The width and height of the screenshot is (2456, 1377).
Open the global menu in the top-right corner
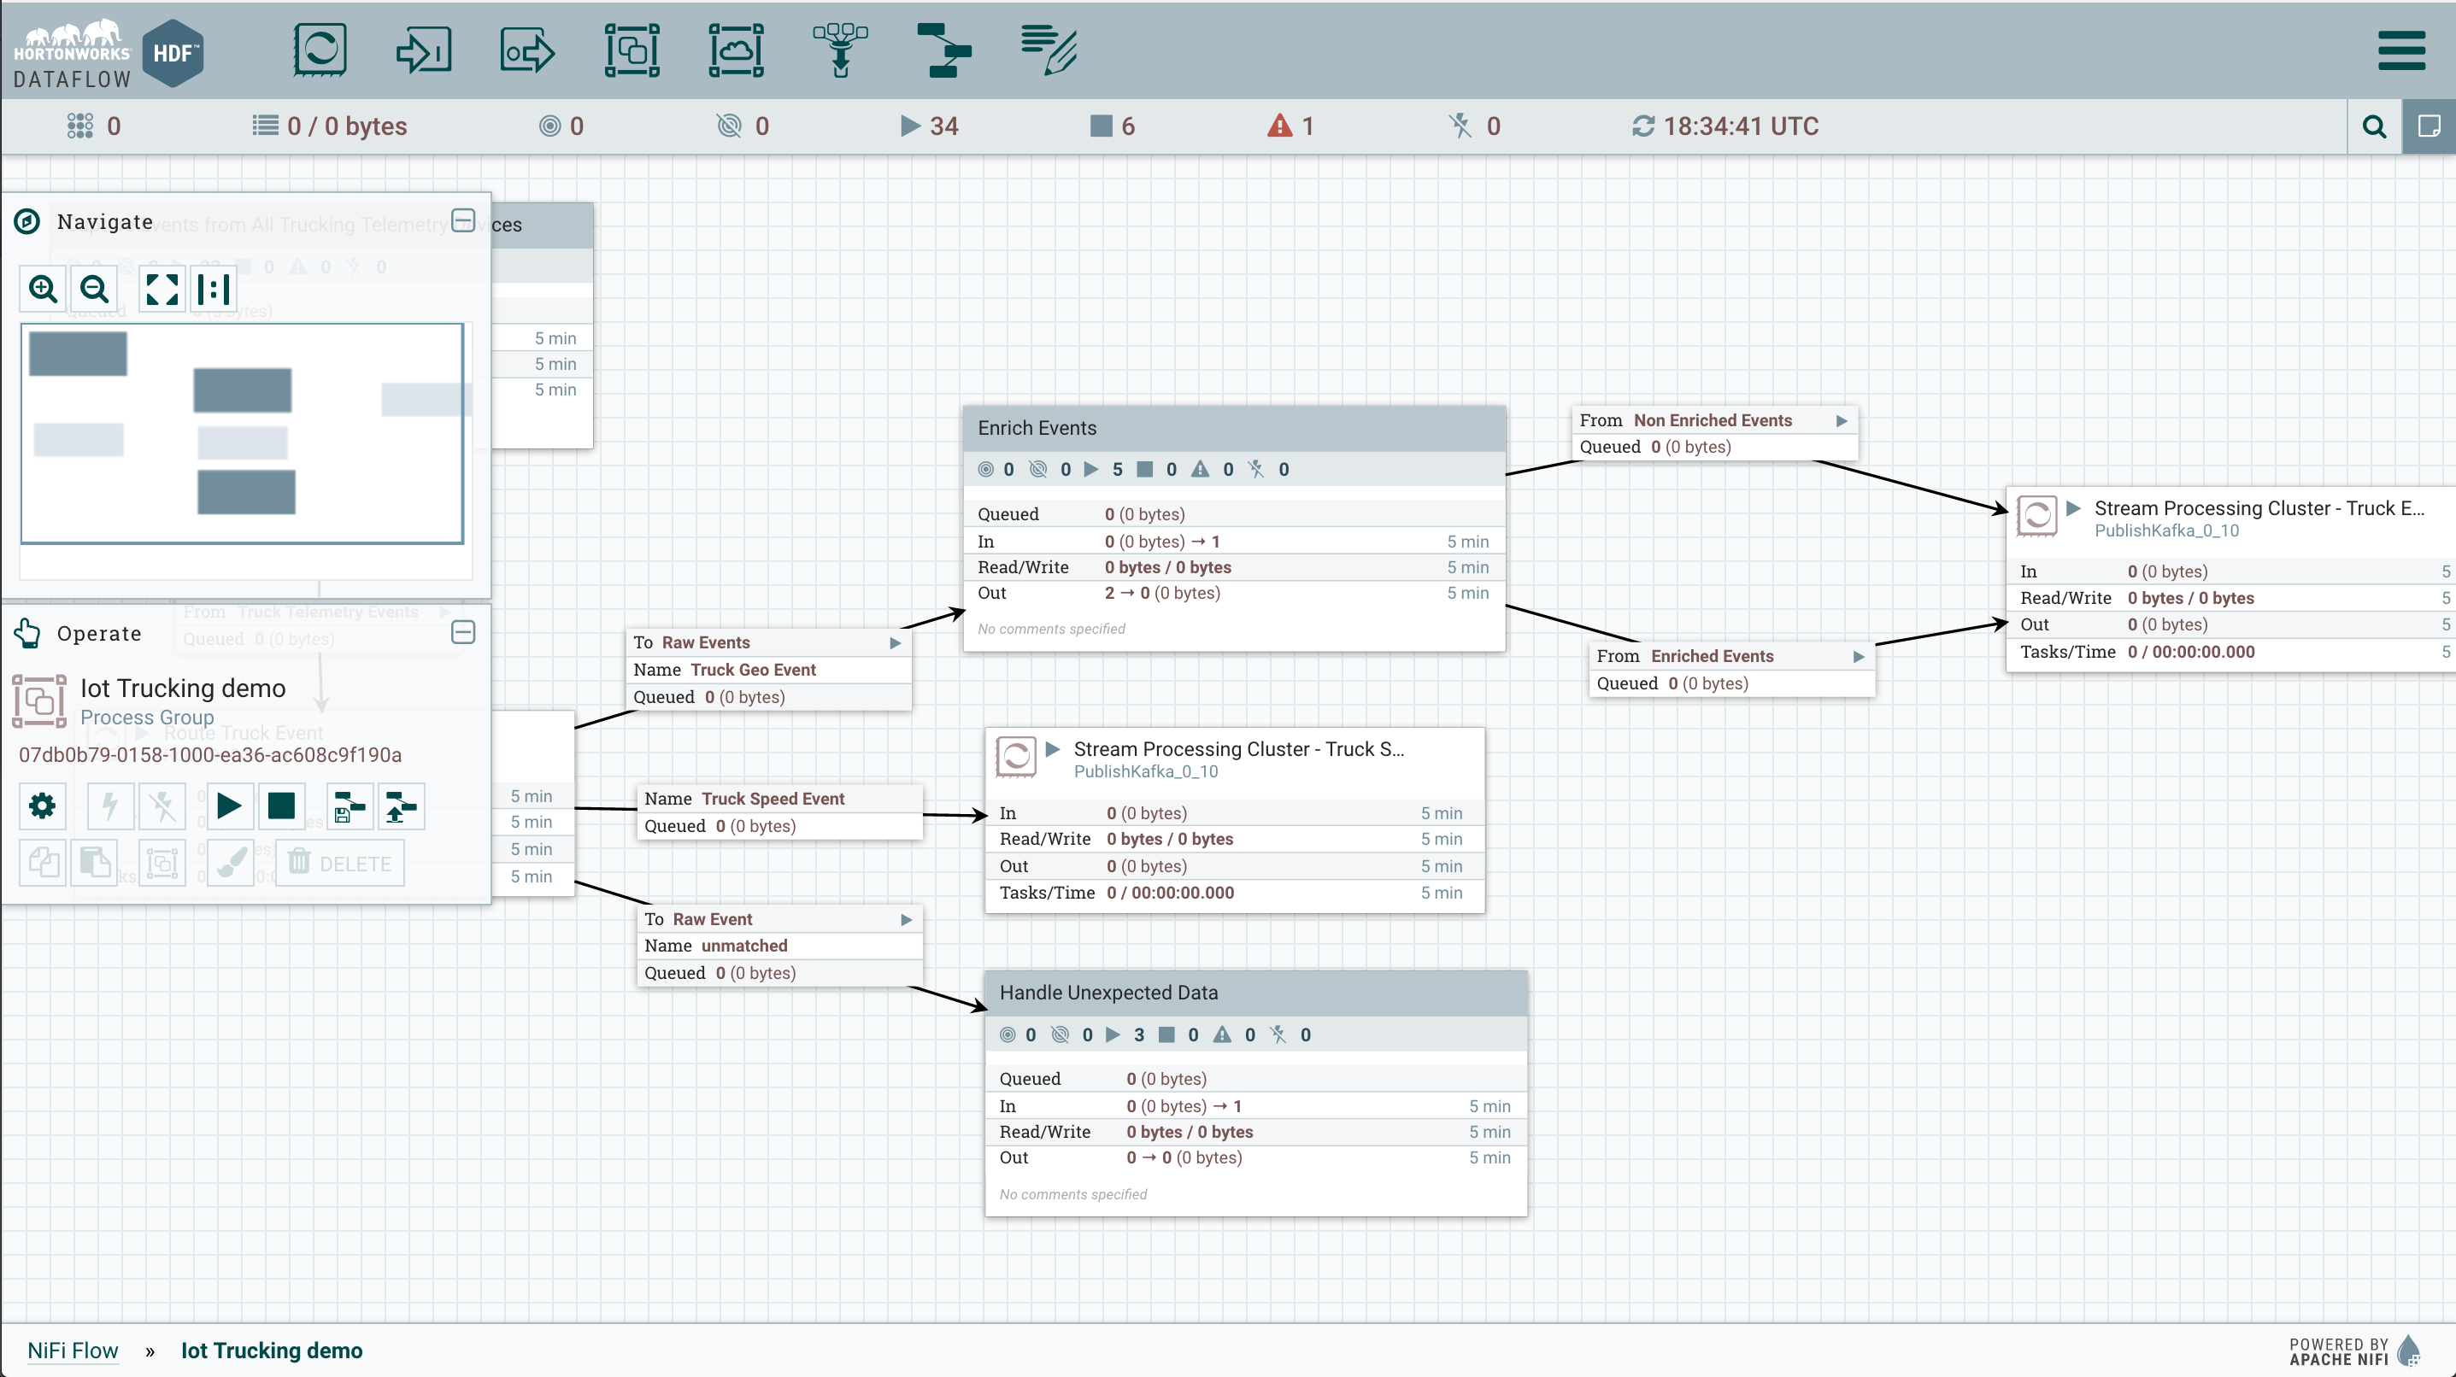[2401, 50]
